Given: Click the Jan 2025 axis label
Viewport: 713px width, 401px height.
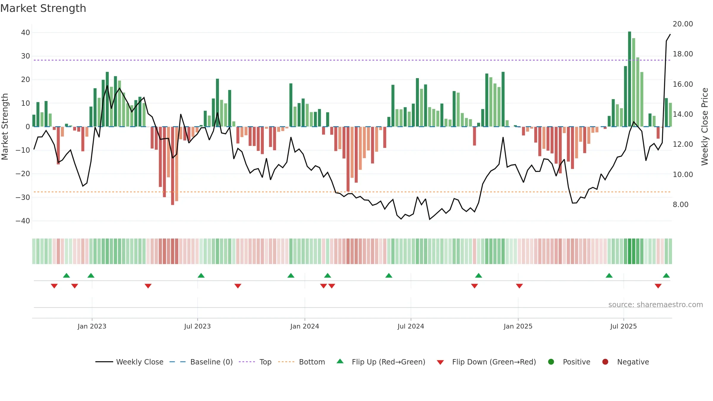Looking at the screenshot, I should tap(518, 326).
